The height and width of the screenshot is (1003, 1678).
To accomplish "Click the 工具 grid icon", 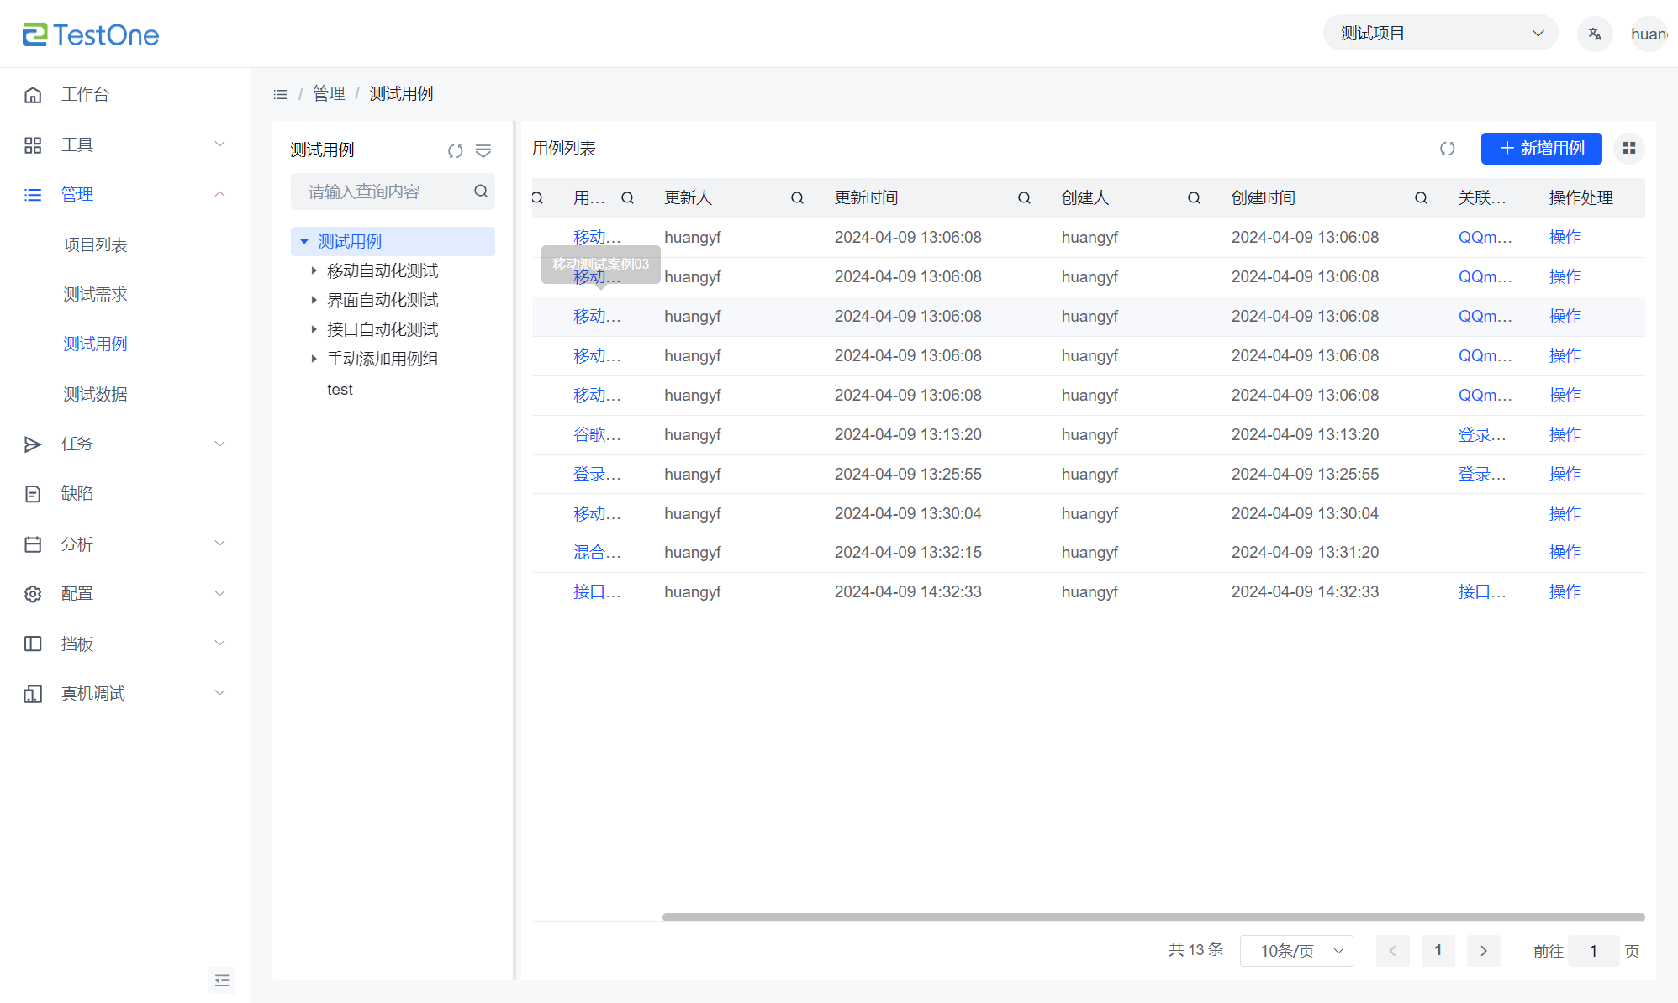I will tap(33, 145).
